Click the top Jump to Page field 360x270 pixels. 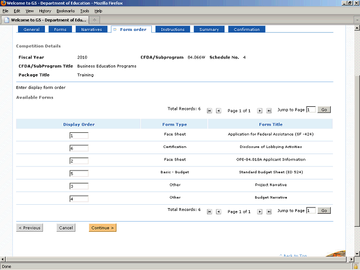coord(311,110)
